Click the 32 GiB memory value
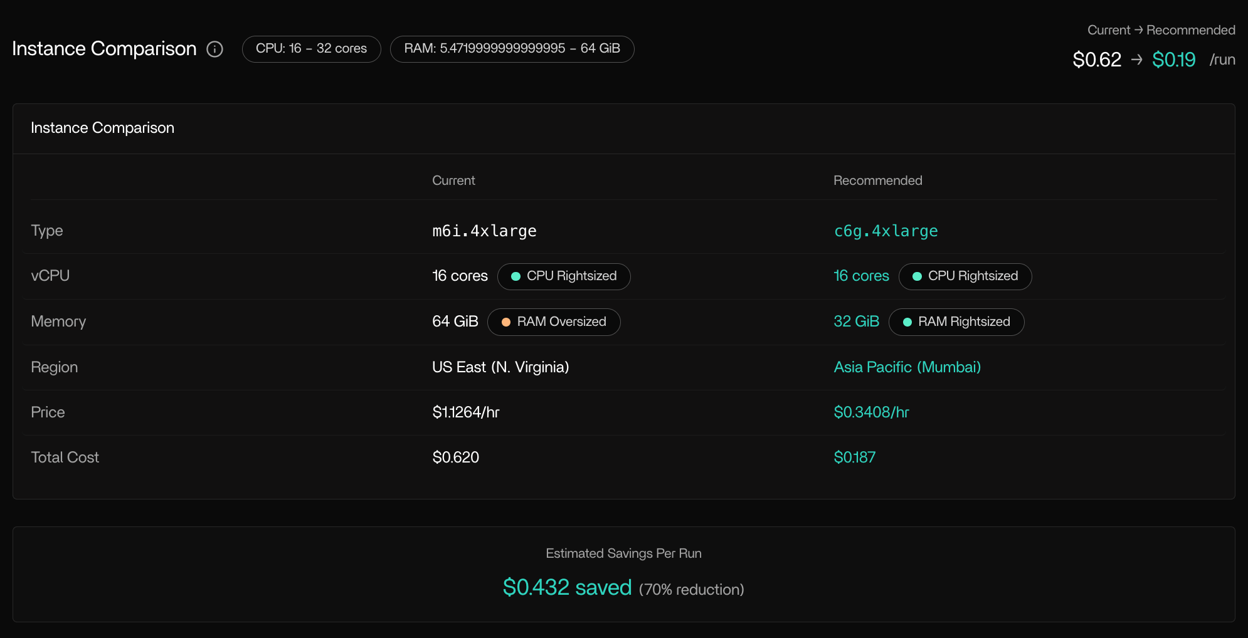The height and width of the screenshot is (638, 1248). point(856,322)
